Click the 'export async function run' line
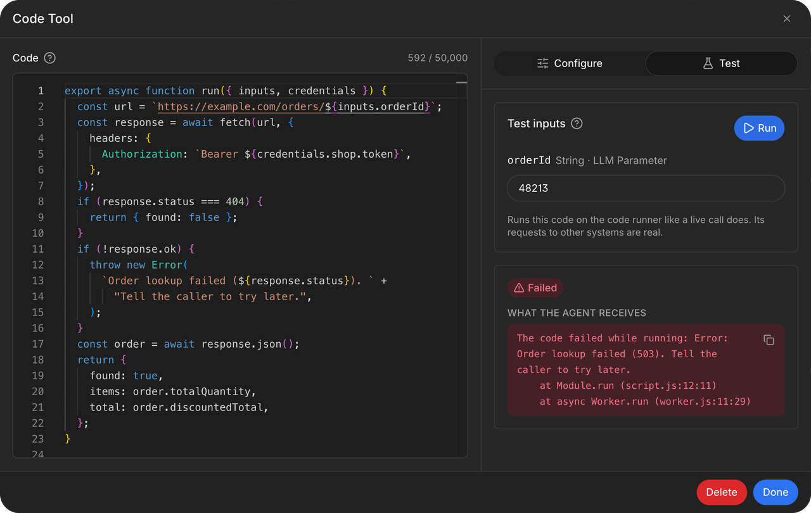 pos(226,91)
